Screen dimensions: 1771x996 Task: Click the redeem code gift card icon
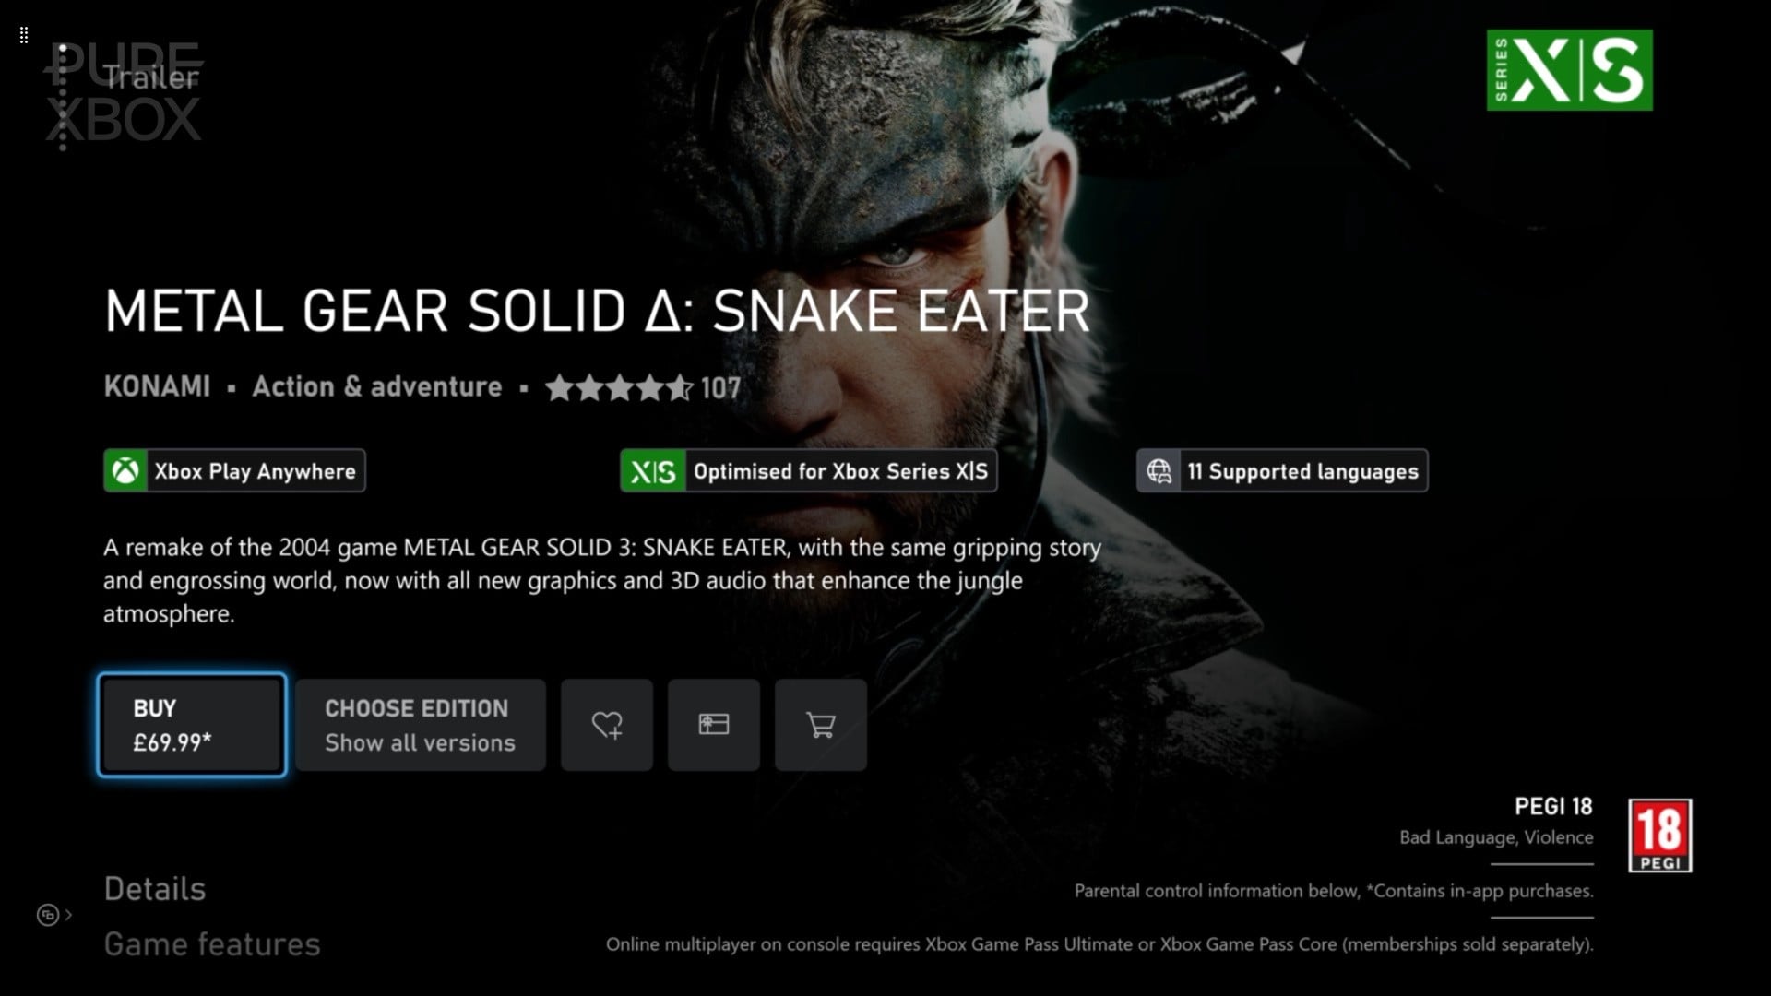click(x=714, y=725)
